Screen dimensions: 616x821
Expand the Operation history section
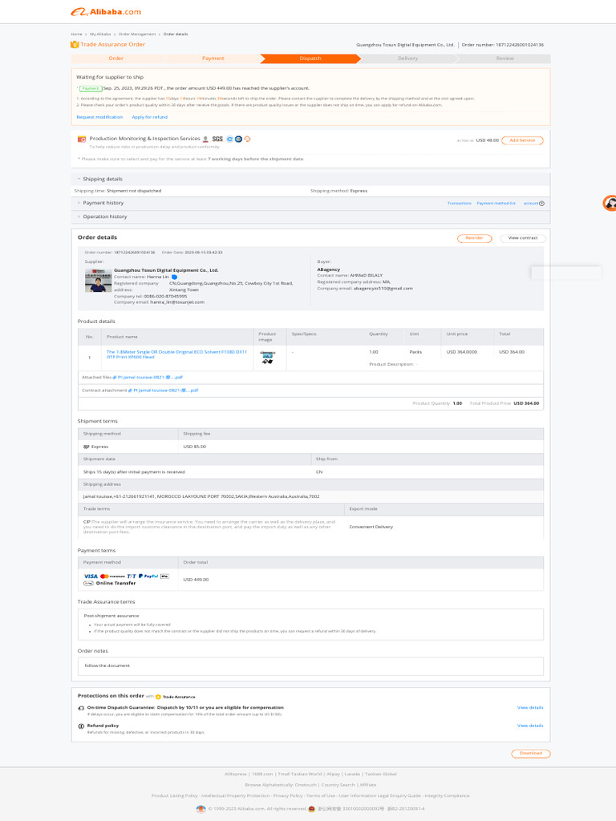click(79, 216)
